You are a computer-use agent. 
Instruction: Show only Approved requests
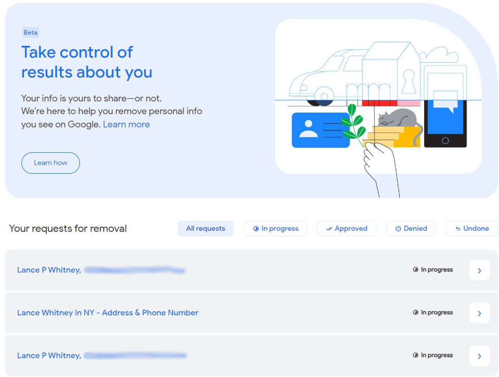pos(347,228)
